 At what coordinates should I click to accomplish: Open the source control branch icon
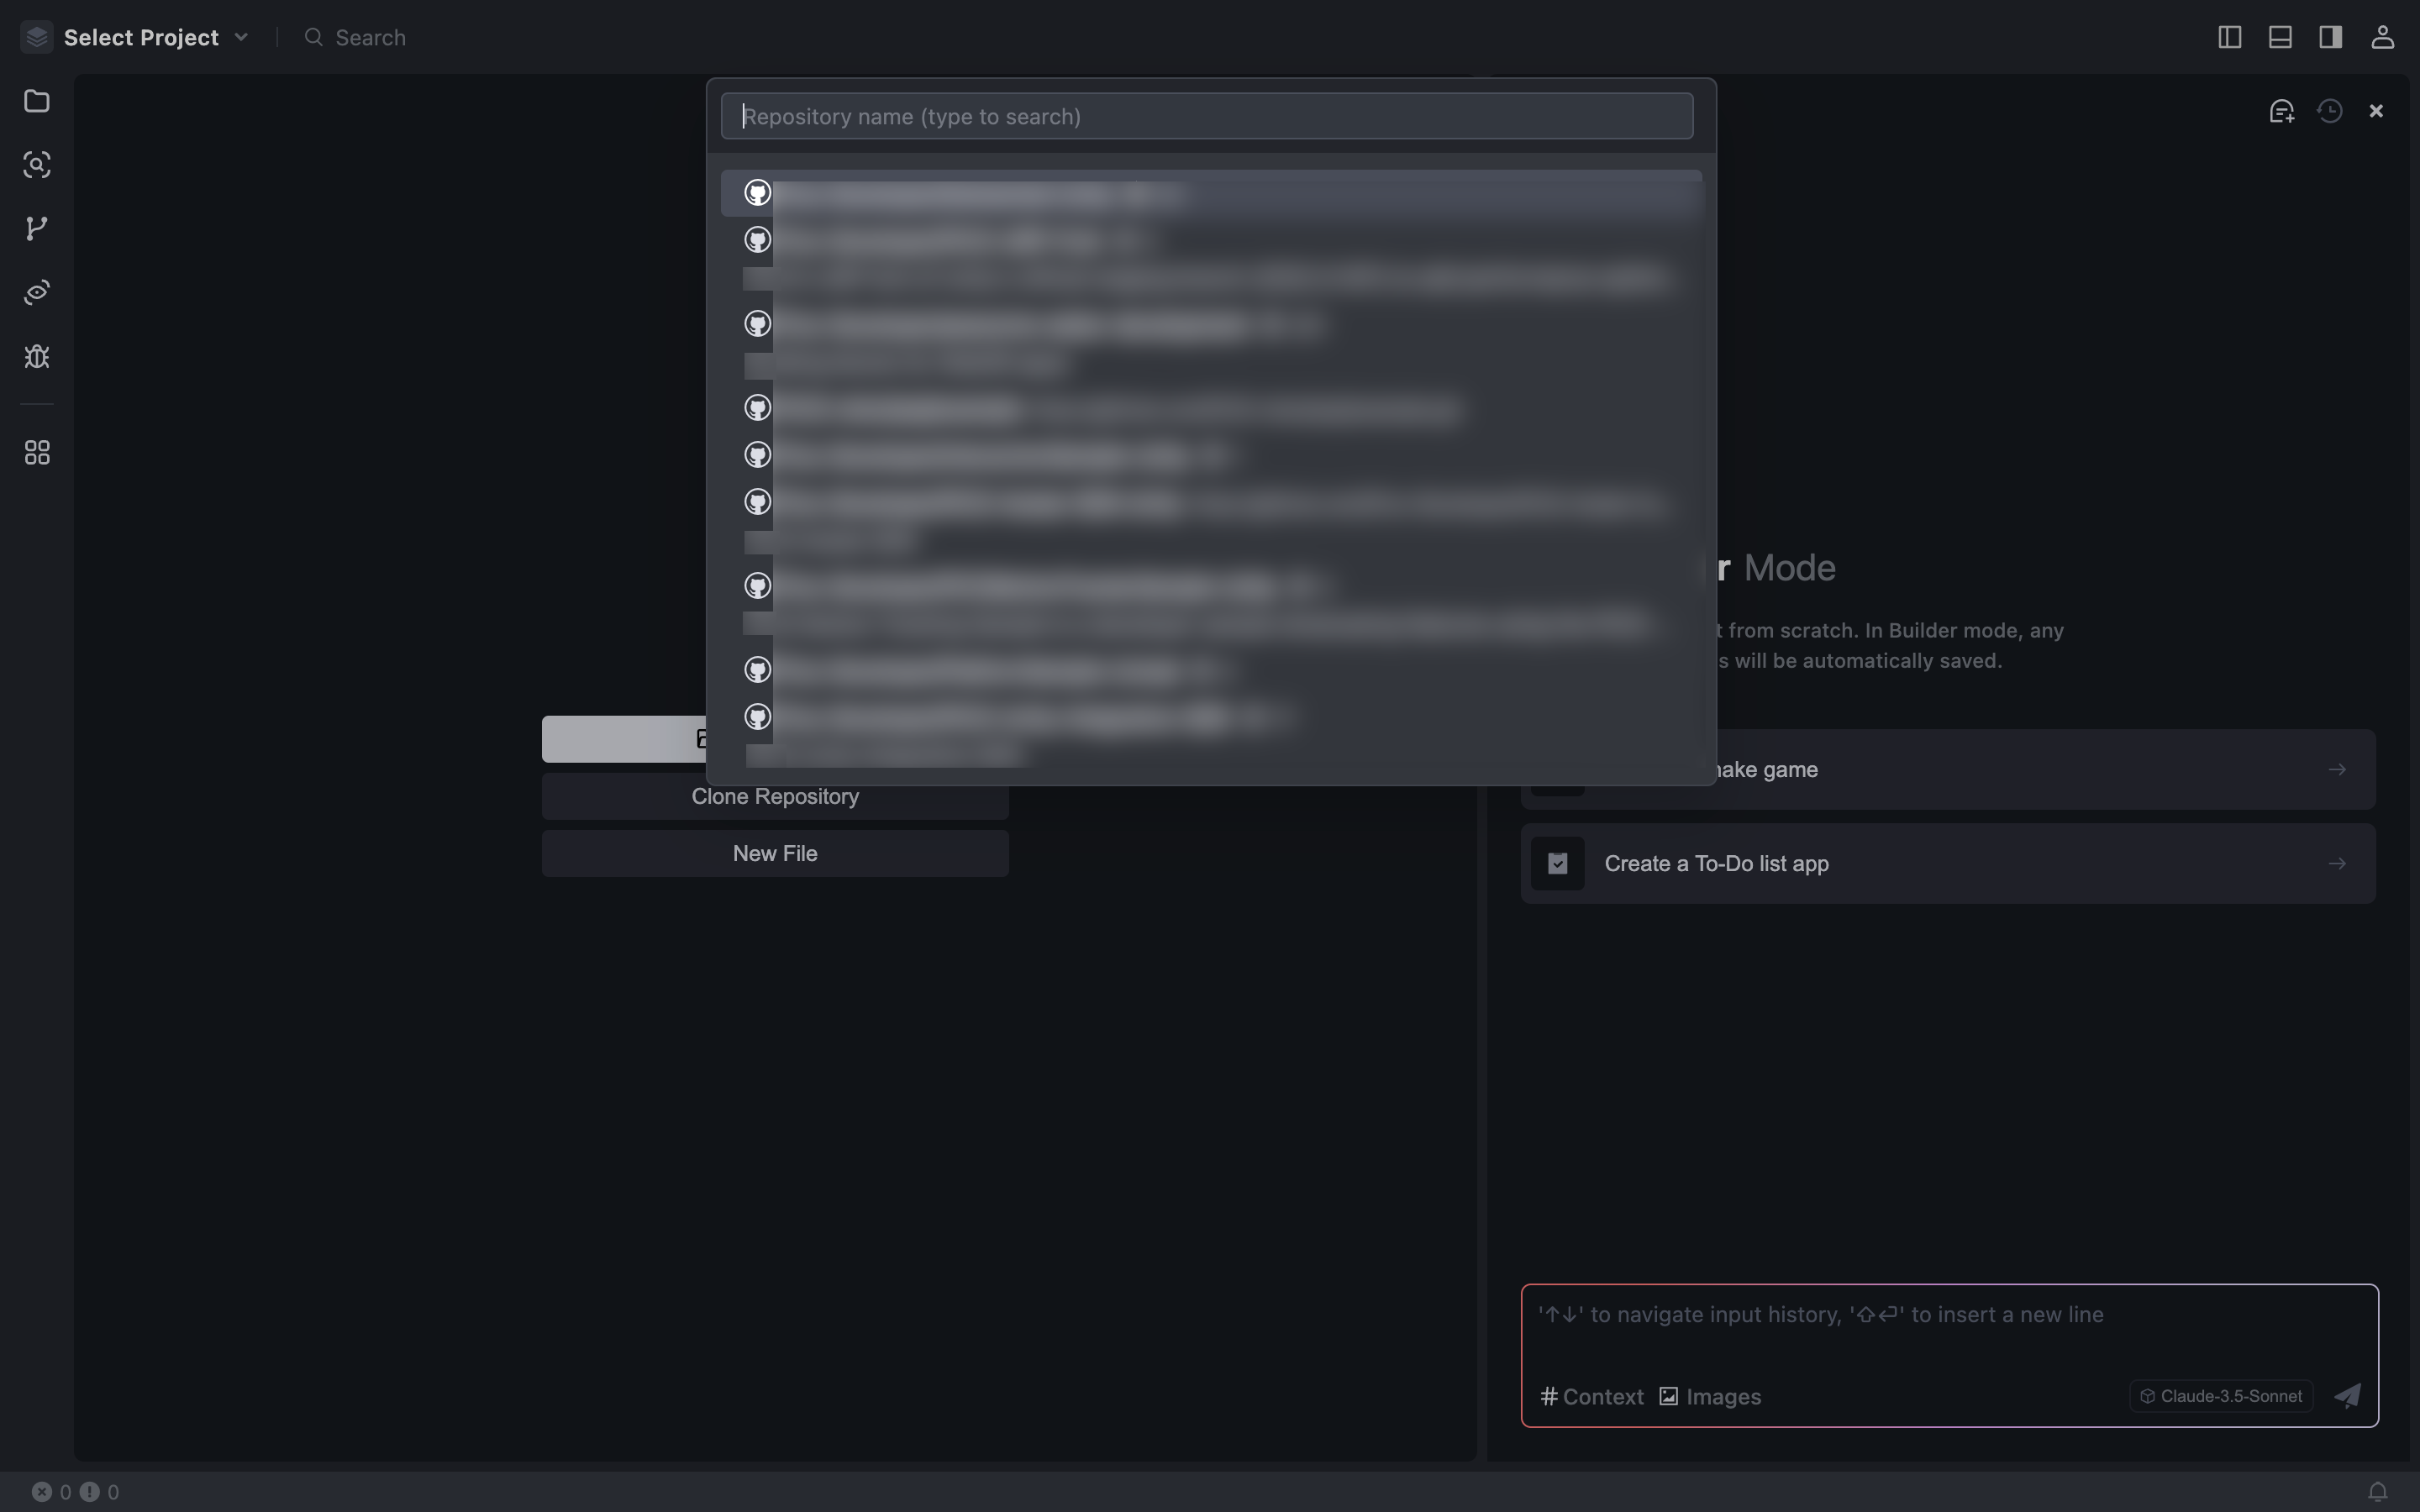coord(37,229)
